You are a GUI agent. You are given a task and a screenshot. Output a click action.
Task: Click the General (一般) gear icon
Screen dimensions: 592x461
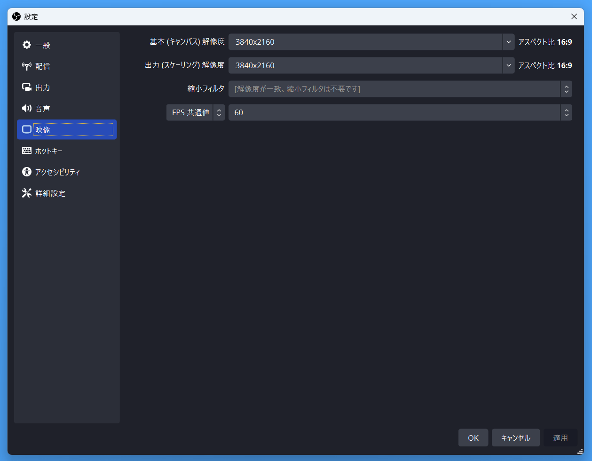point(27,45)
